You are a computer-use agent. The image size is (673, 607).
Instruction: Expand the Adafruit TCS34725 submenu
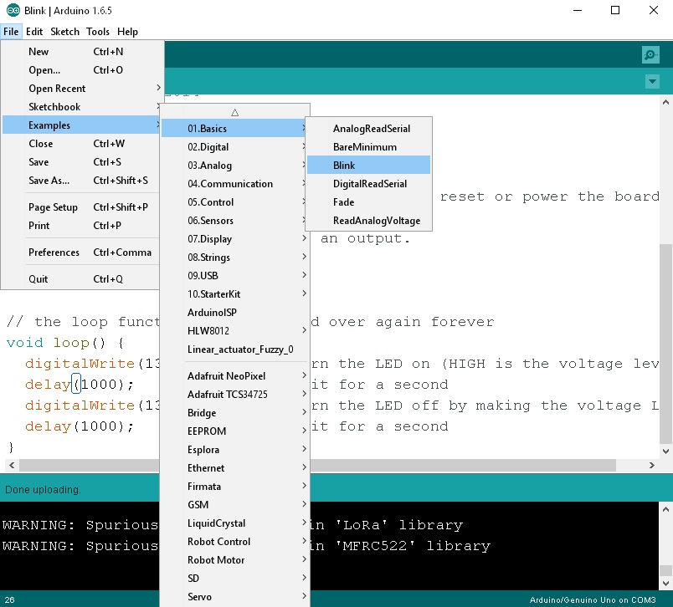point(234,395)
